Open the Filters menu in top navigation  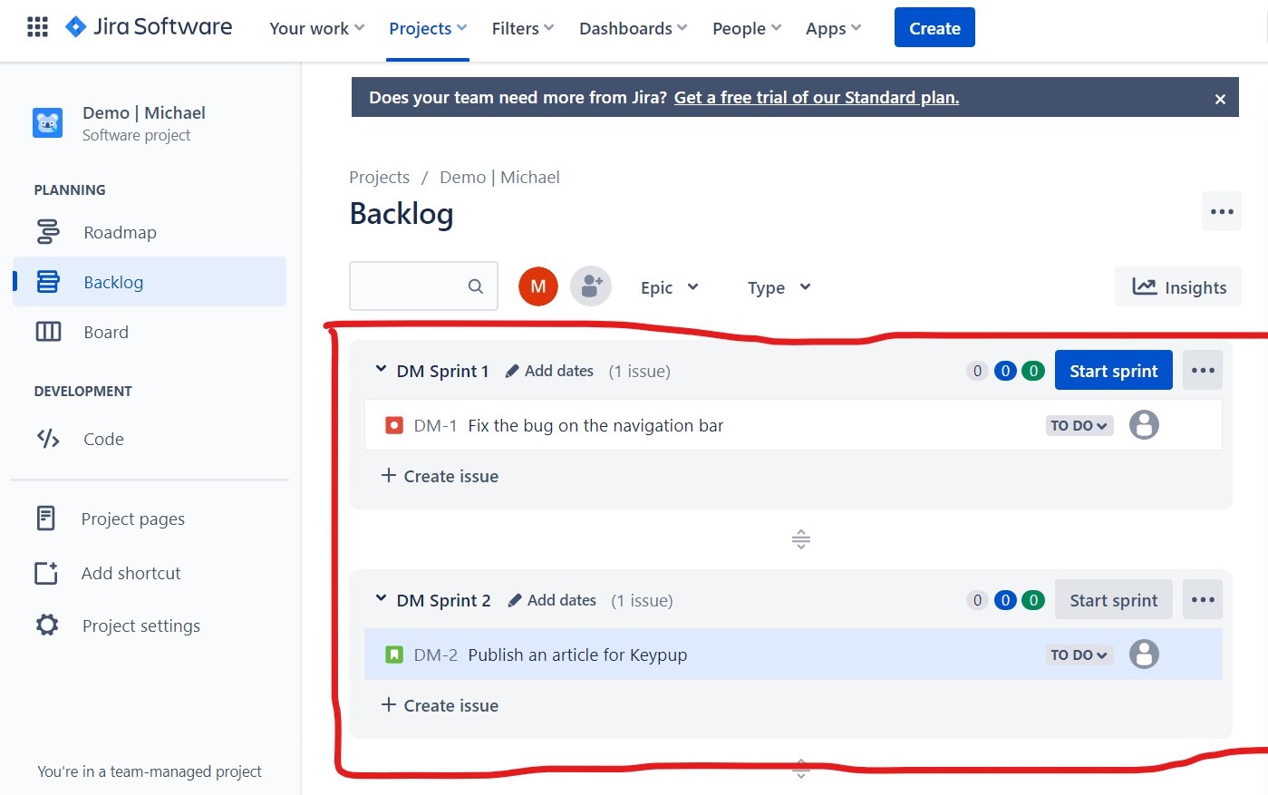(x=522, y=28)
